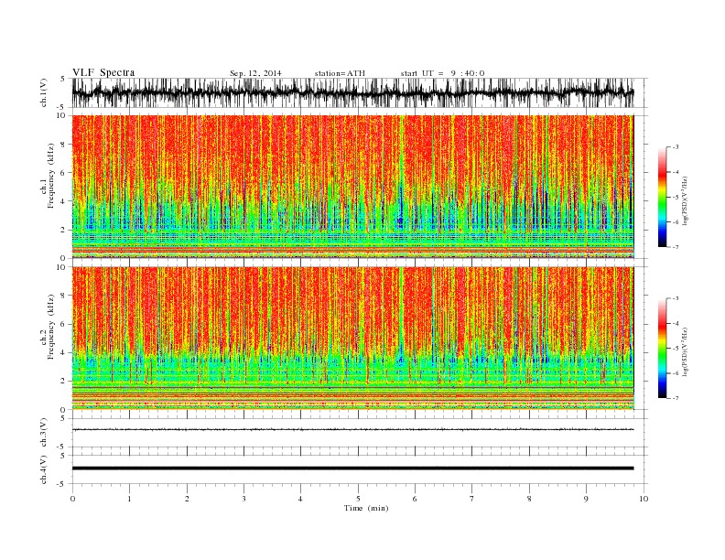Click the 'start UT = 9:40:0' label
This screenshot has width=725, height=560.
click(442, 73)
